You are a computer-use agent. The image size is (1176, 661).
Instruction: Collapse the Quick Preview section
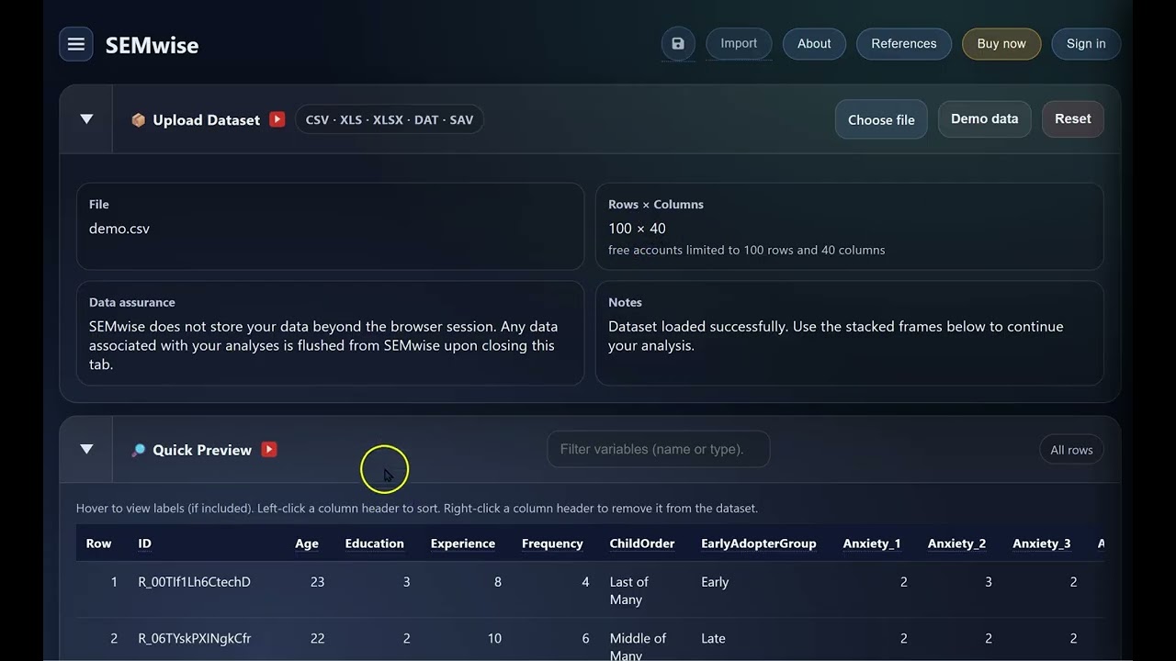point(86,449)
